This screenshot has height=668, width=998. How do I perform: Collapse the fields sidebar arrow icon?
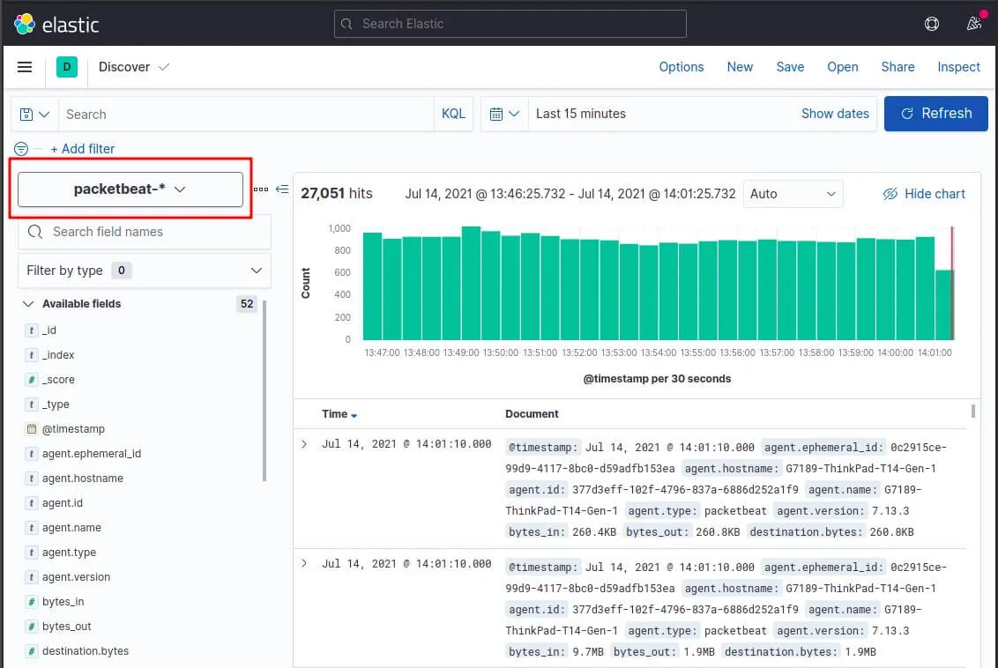click(x=282, y=189)
